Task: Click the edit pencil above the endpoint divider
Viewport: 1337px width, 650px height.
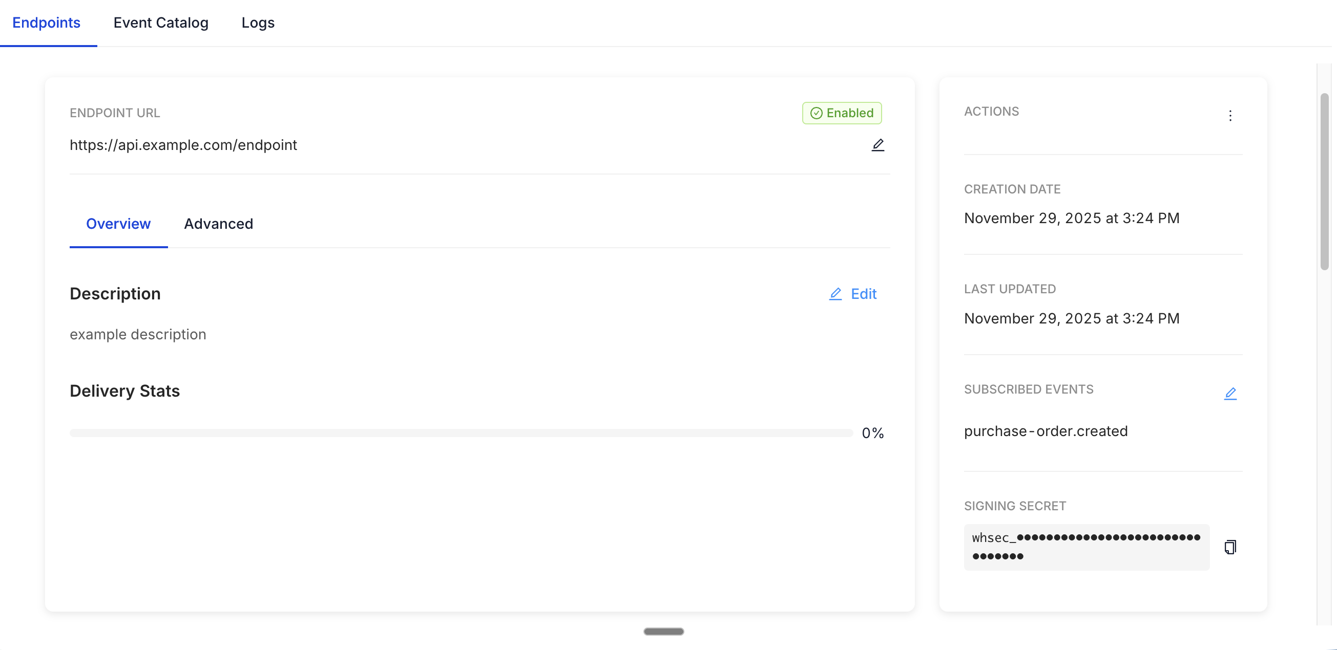Action: (x=877, y=145)
